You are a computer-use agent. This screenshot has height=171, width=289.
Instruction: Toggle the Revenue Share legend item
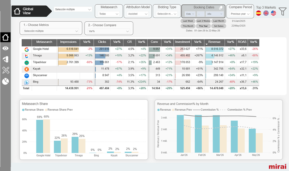[x=33, y=110]
